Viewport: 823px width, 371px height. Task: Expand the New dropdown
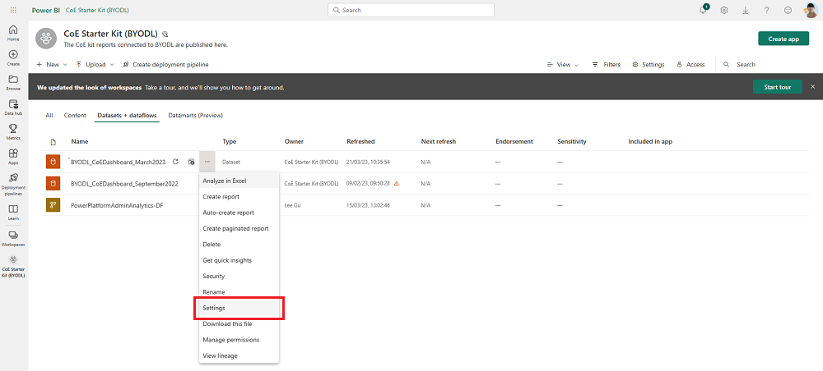pyautogui.click(x=52, y=64)
